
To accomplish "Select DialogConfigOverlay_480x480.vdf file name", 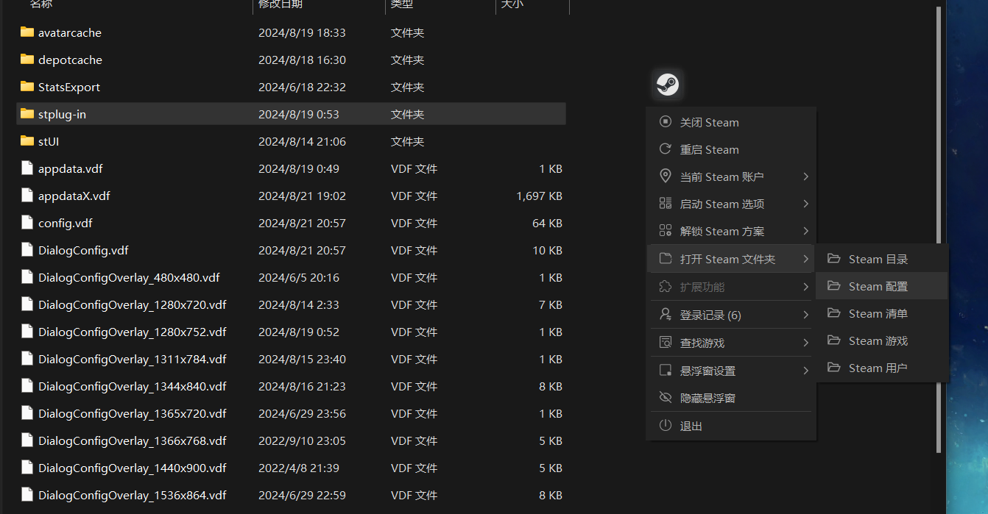I will coord(129,277).
